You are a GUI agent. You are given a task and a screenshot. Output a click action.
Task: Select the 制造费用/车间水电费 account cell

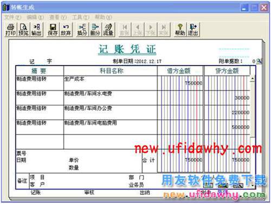point(111,98)
